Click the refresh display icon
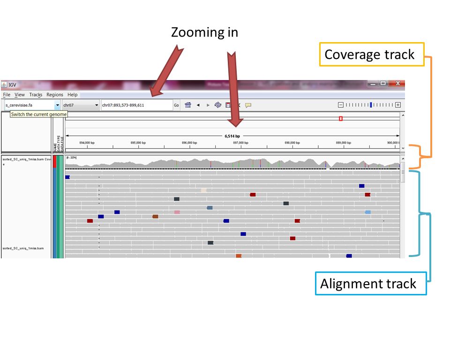450x337 pixels. [218, 105]
